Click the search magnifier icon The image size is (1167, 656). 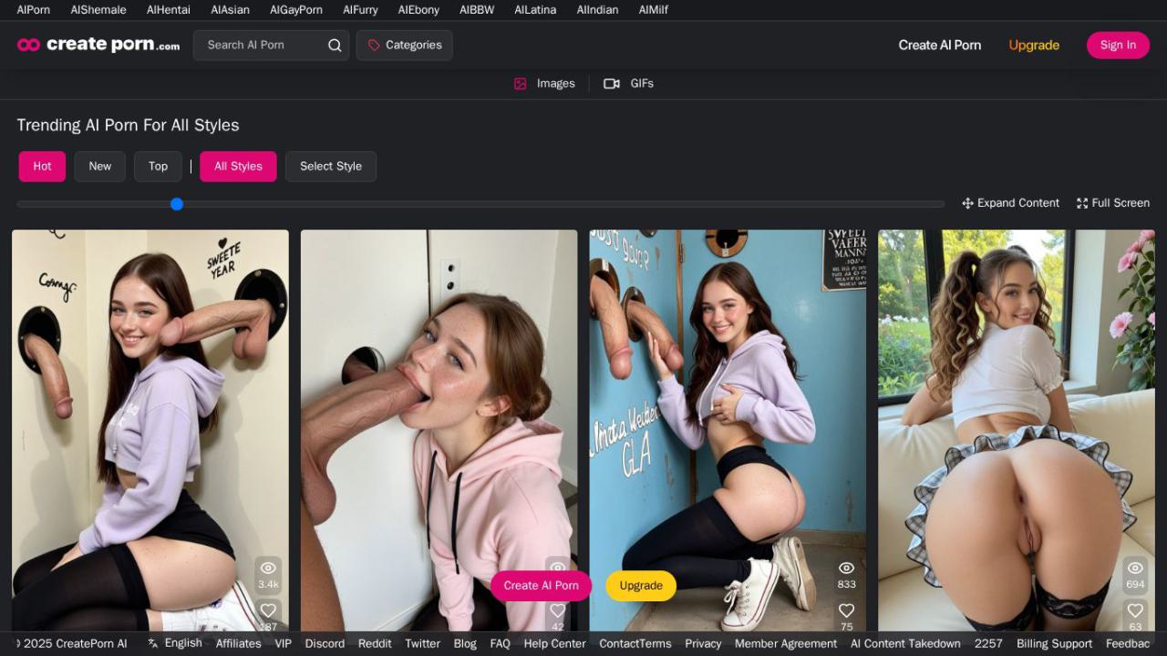click(x=334, y=45)
